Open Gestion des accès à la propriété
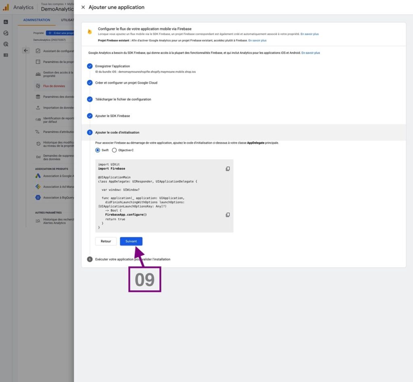This screenshot has height=382, width=413. tap(54, 74)
